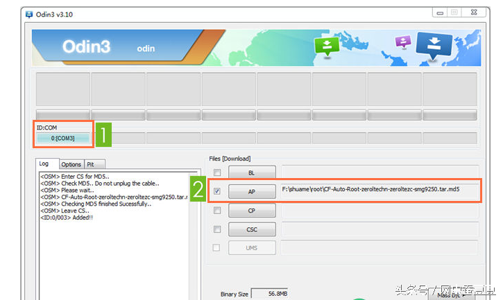Click the 'Files [Download]' group label
The width and height of the screenshot is (503, 300).
point(230,159)
